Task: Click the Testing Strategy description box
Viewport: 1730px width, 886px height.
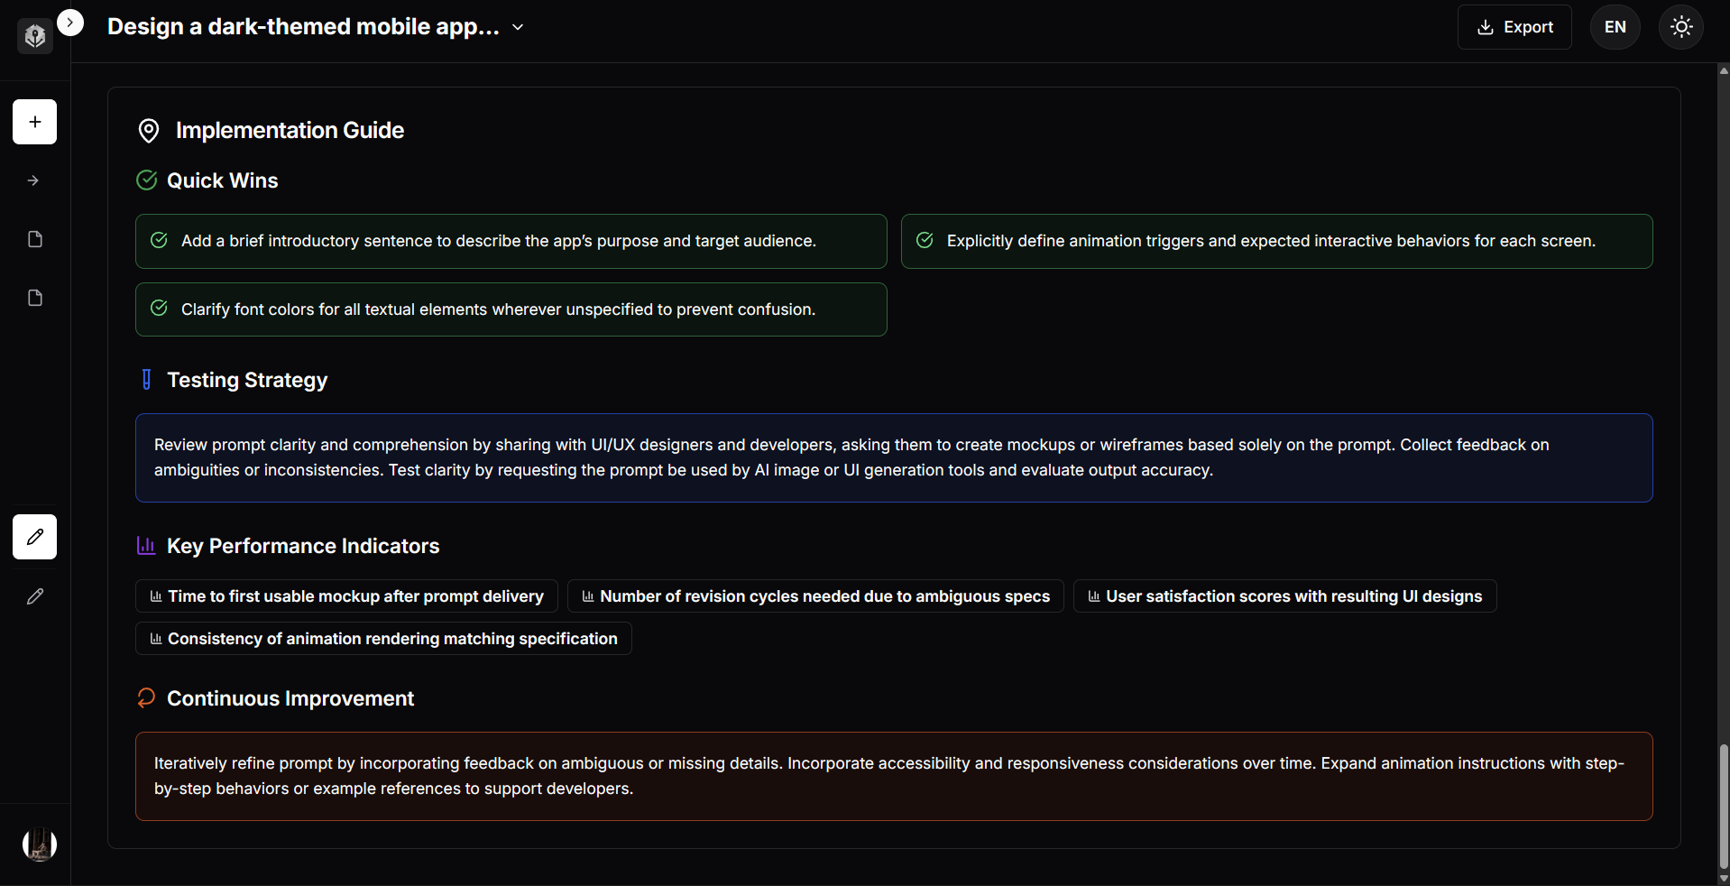Action: [894, 457]
